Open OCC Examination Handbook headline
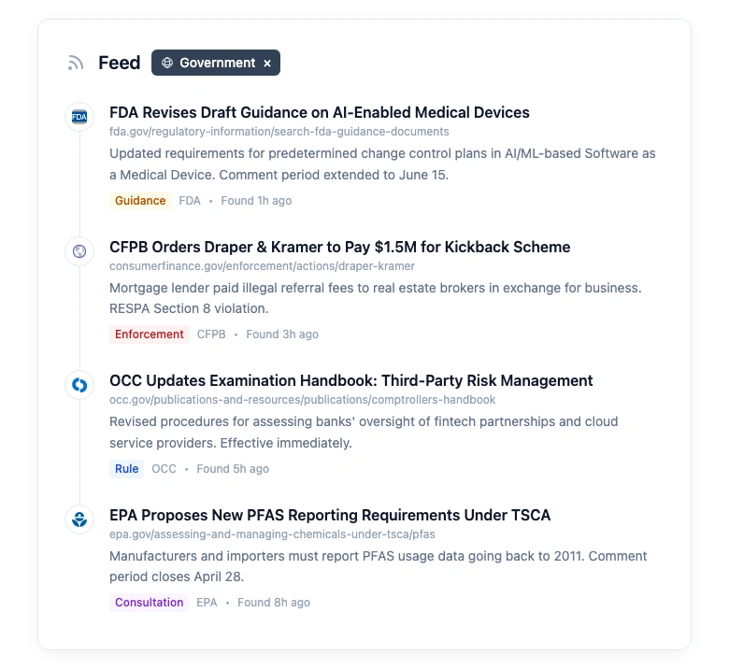 point(350,380)
